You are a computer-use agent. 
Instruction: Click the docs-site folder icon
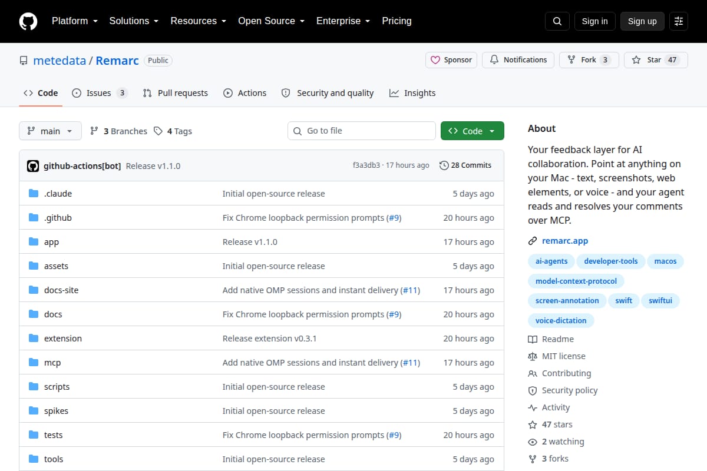coord(34,290)
